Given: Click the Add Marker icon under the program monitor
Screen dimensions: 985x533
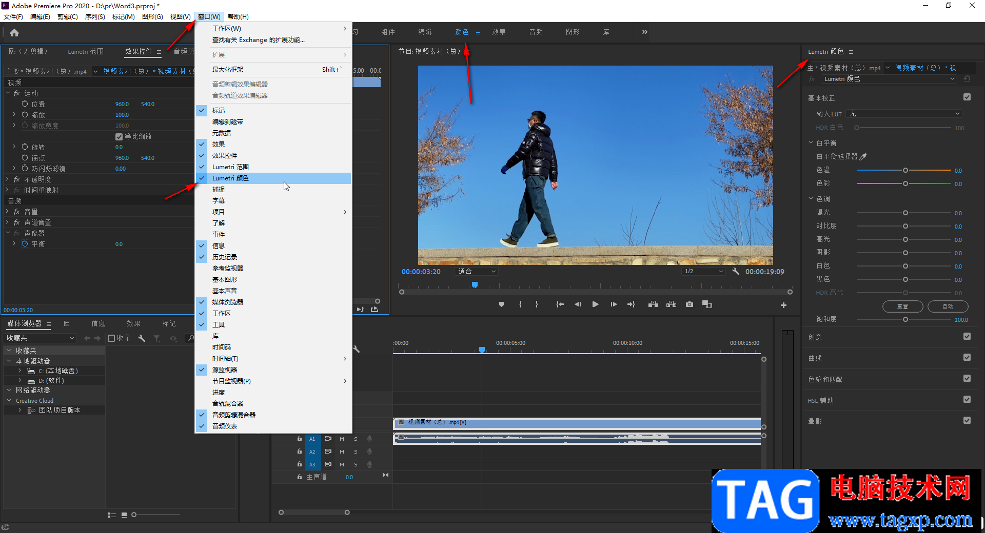Looking at the screenshot, I should pyautogui.click(x=501, y=304).
